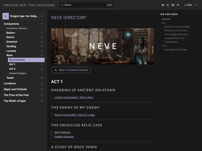Select Taash in the sidebar
Image resolution: width=202 pixels, height=151 pixels.
click(x=10, y=78)
